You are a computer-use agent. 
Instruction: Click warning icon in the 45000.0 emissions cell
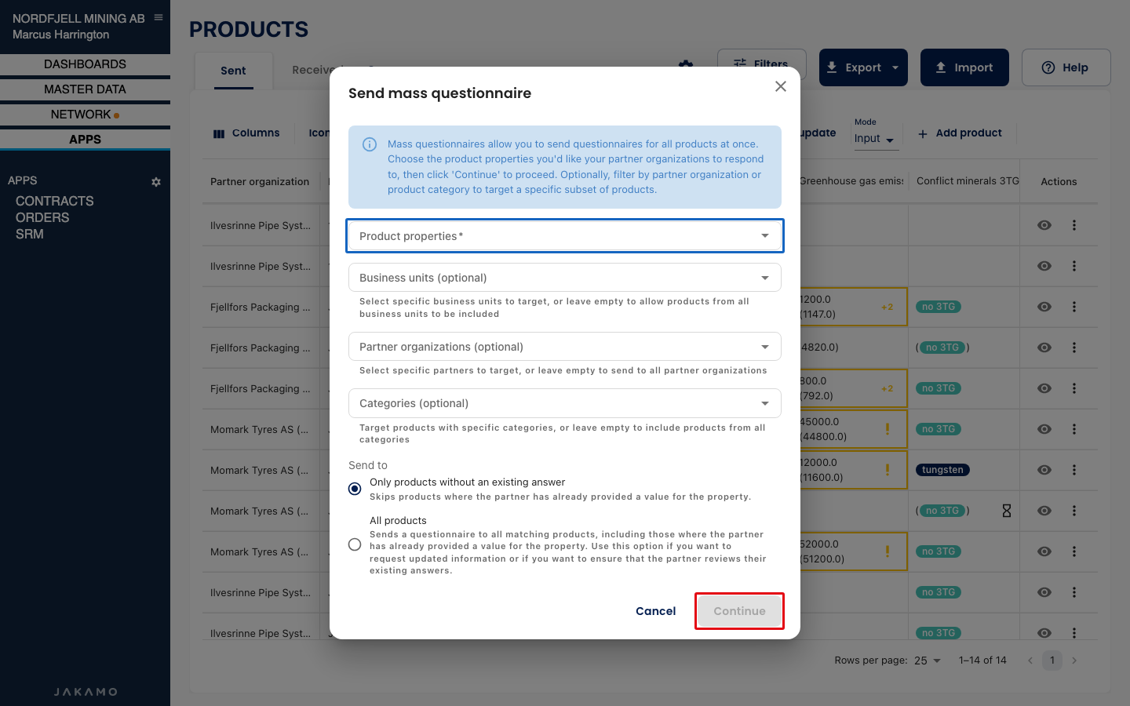(x=888, y=429)
